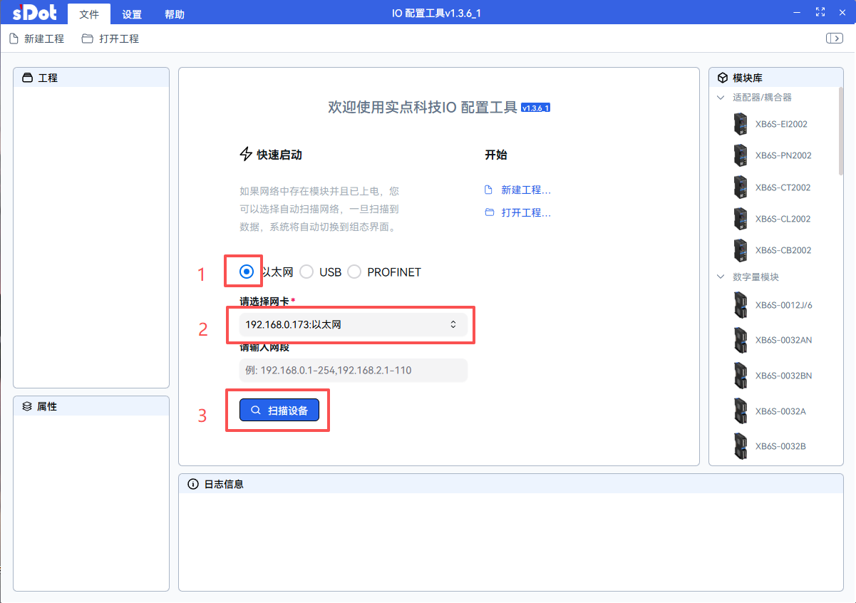
Task: Select the 以太网 radio button
Action: pos(247,272)
